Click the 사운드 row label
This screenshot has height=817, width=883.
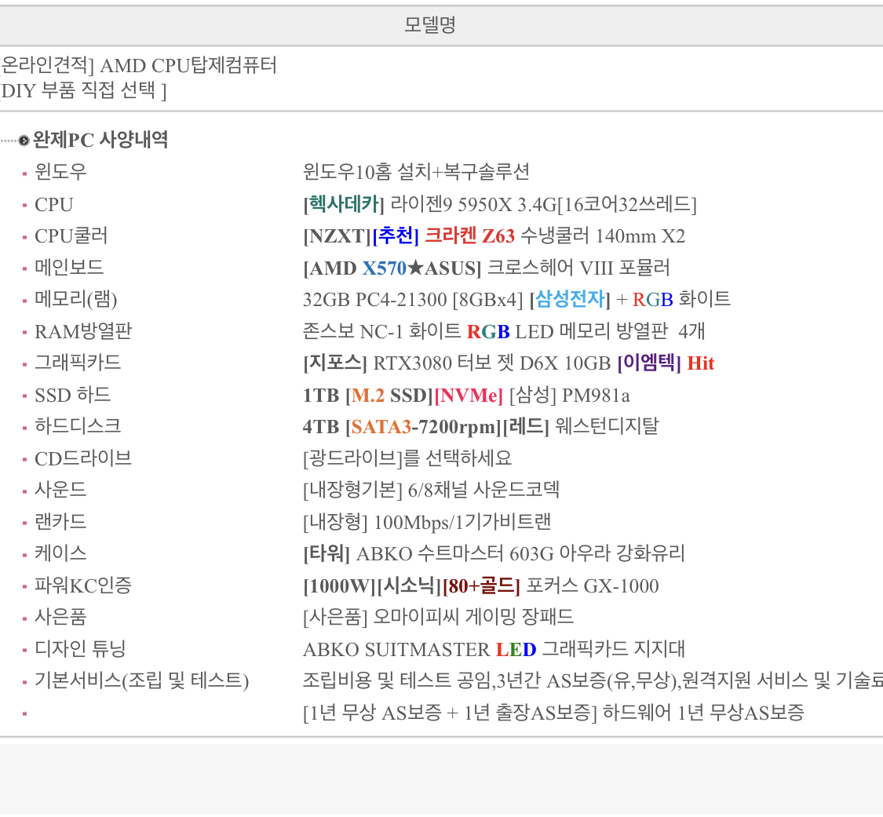pos(60,490)
